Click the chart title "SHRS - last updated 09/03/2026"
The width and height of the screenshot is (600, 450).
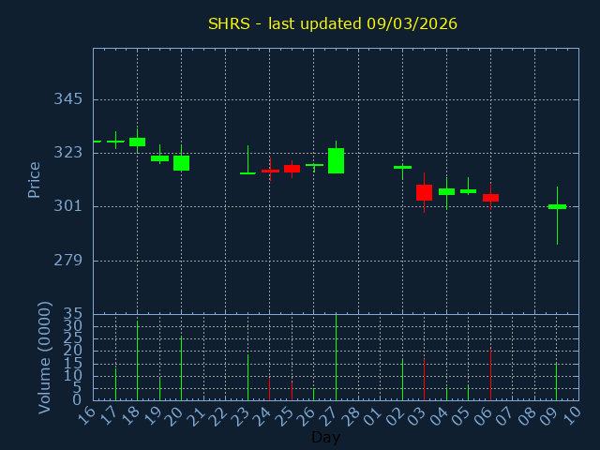(x=333, y=23)
